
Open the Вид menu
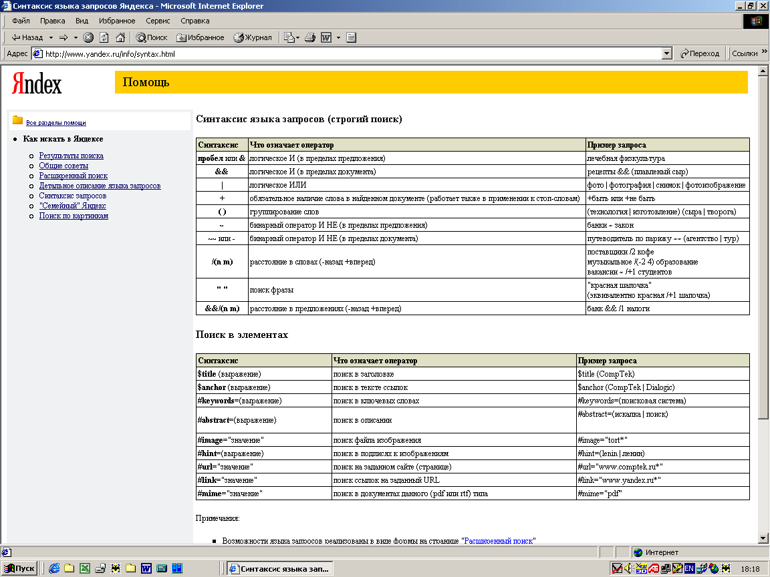click(82, 21)
